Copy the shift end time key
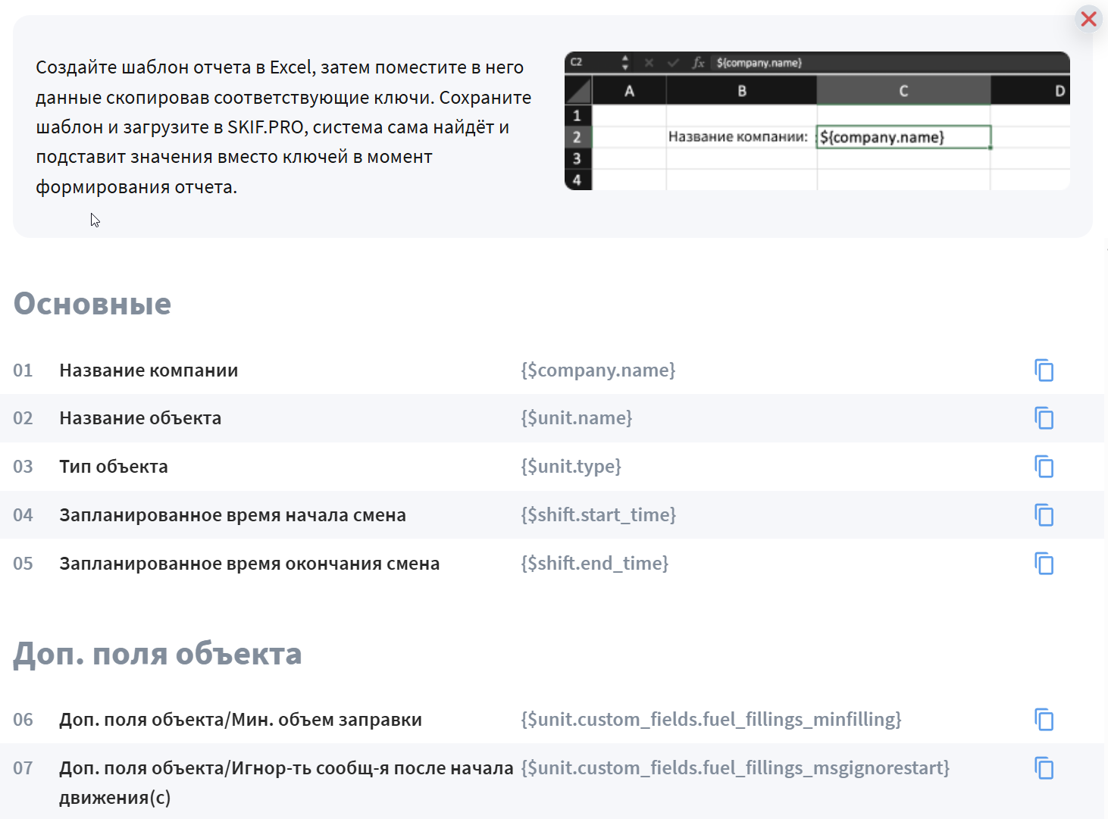Image resolution: width=1108 pixels, height=819 pixels. pos(1044,564)
